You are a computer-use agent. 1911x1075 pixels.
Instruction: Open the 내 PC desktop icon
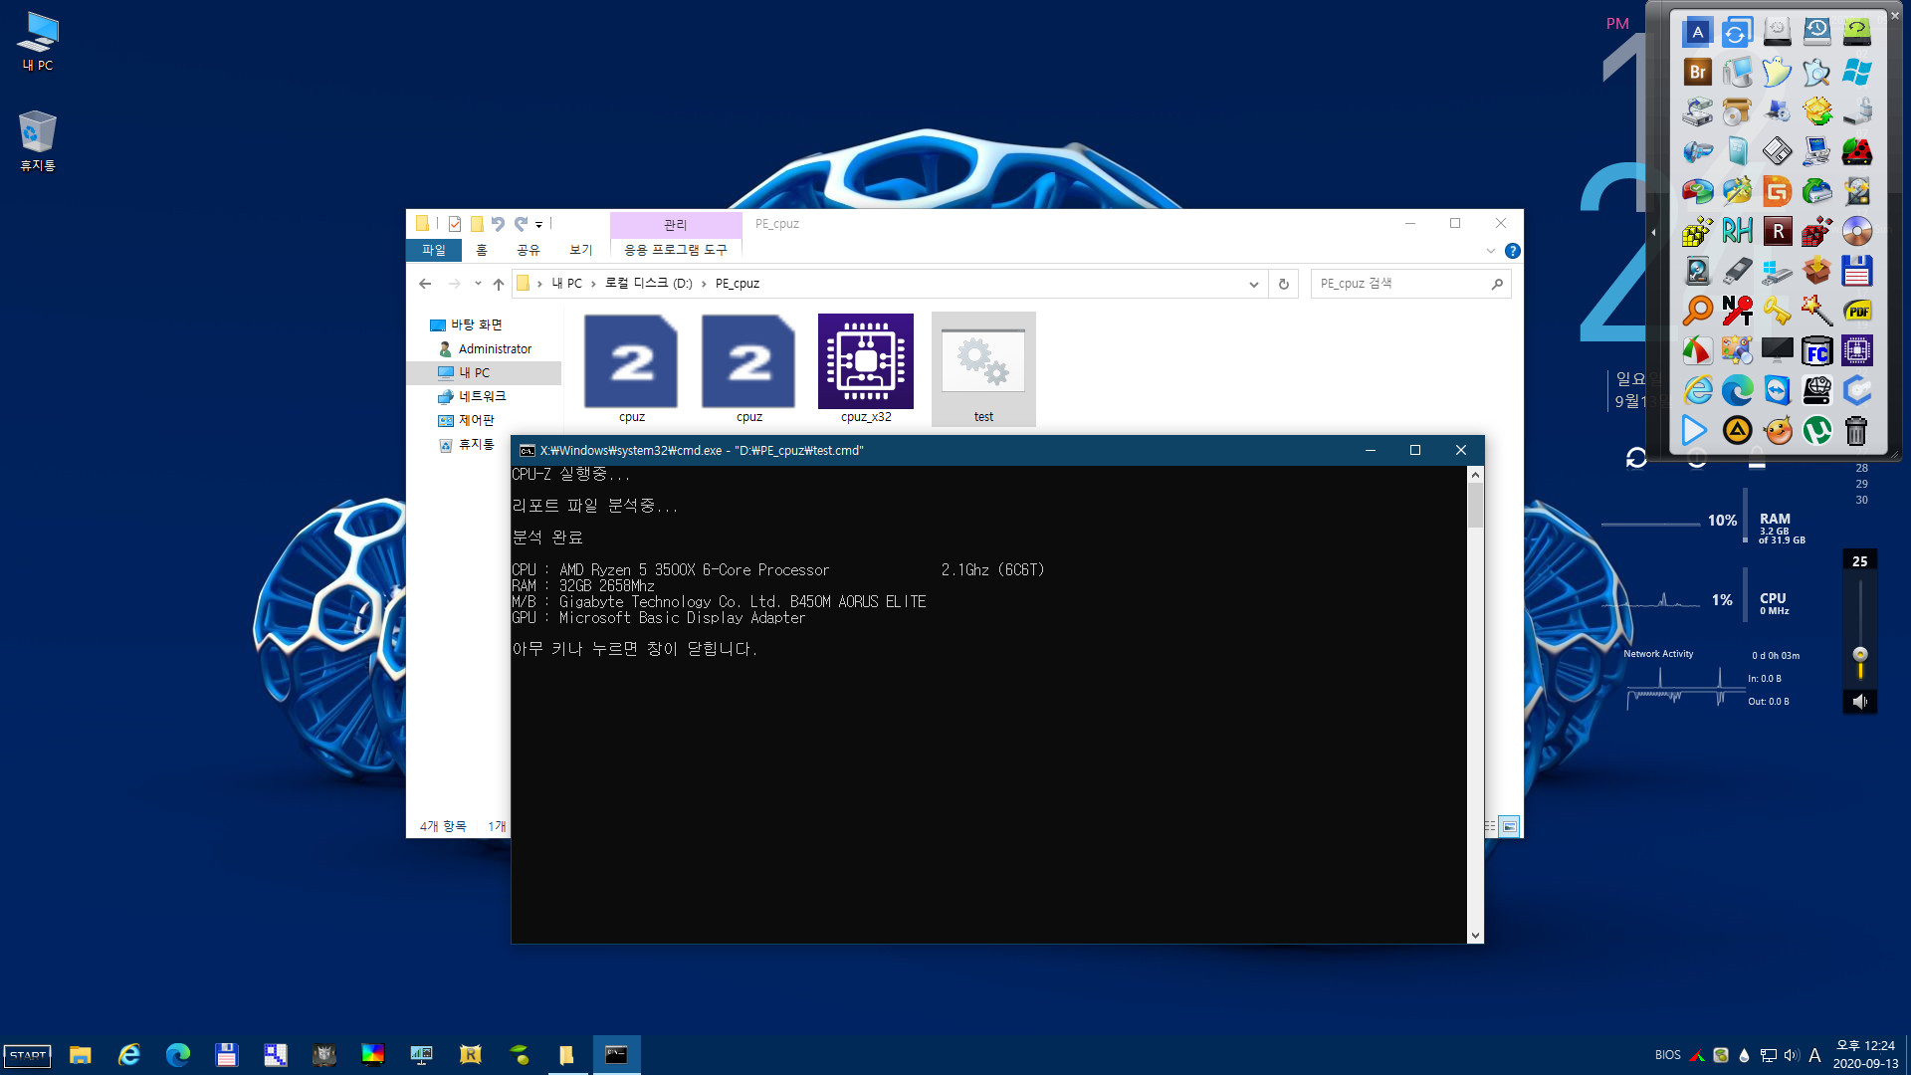(38, 42)
